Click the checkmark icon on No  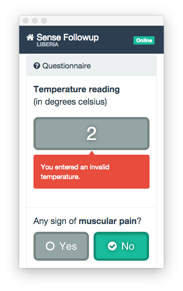[112, 246]
